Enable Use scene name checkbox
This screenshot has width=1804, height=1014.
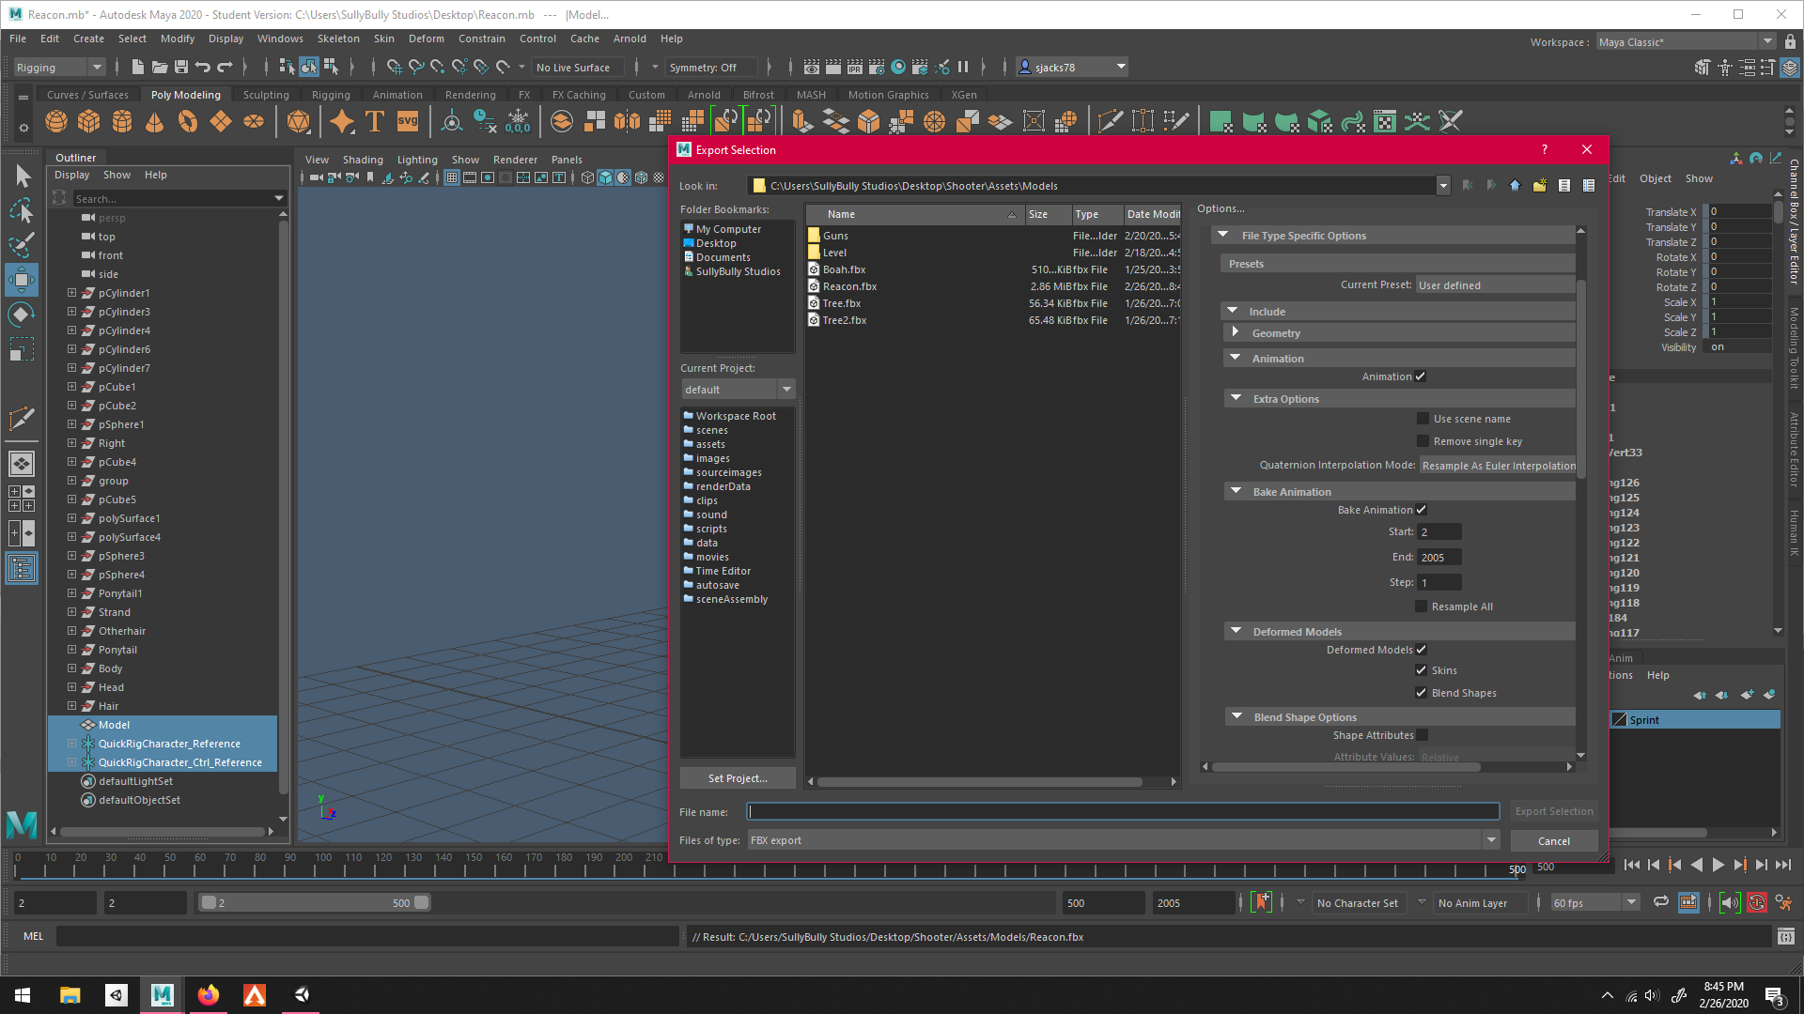click(1423, 419)
